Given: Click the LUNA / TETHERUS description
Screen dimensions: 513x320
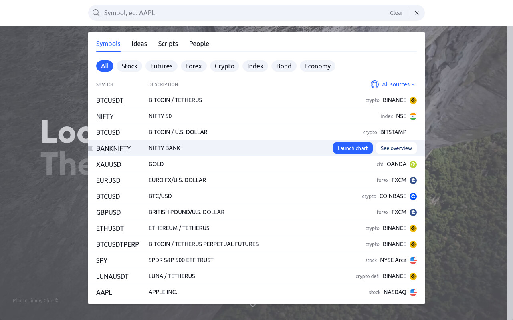Looking at the screenshot, I should [x=172, y=276].
